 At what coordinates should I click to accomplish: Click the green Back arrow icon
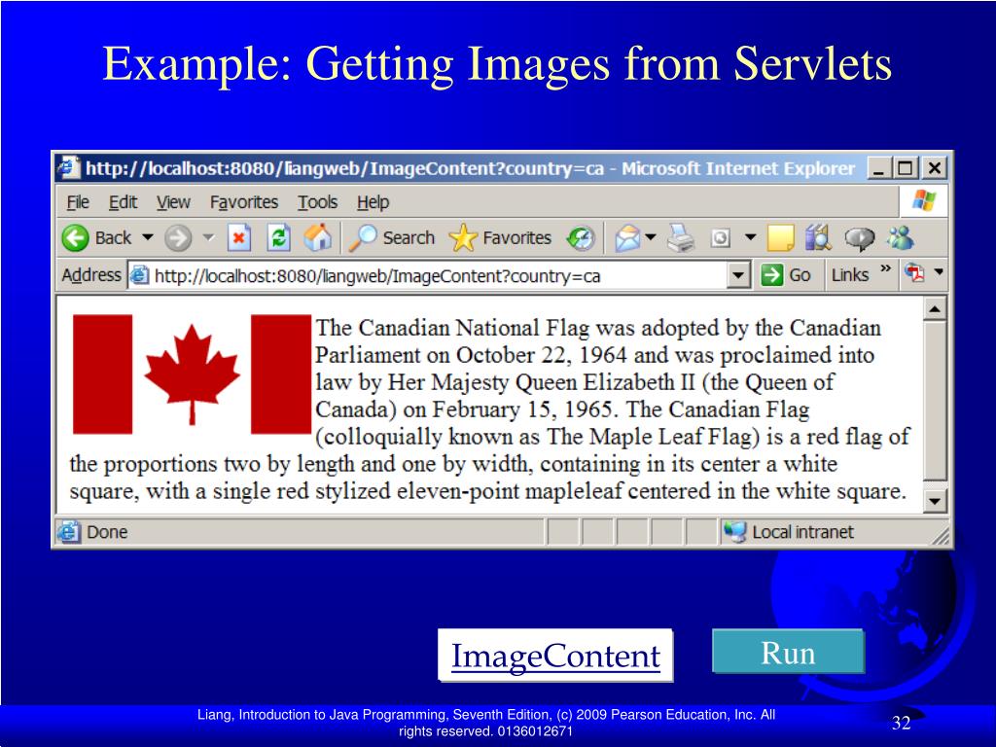(x=75, y=238)
